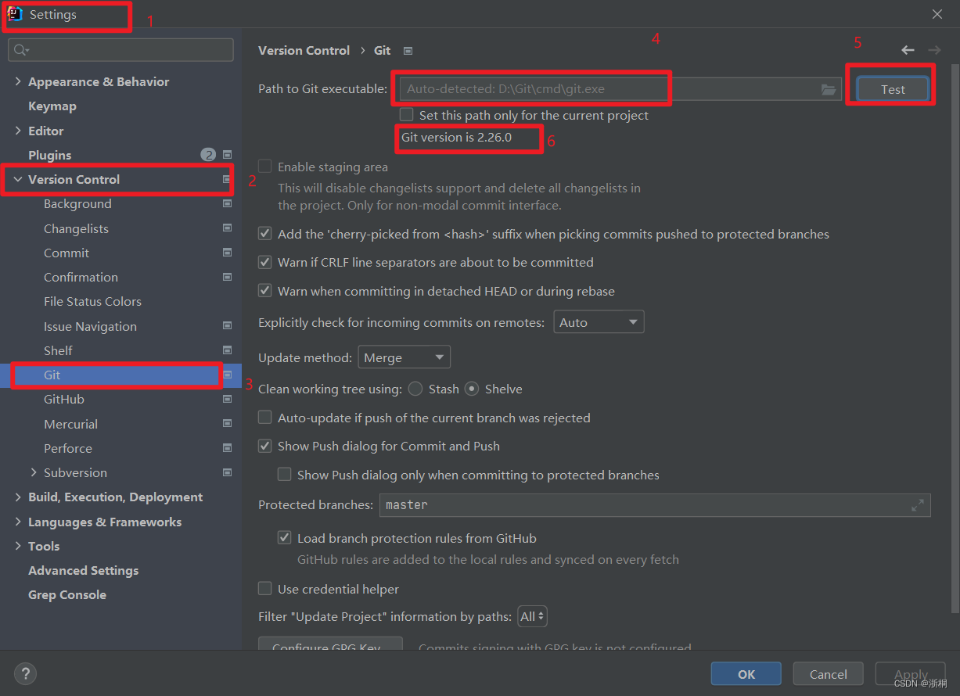Expand the Tools section
Viewport: 960px width, 696px height.
coord(18,546)
